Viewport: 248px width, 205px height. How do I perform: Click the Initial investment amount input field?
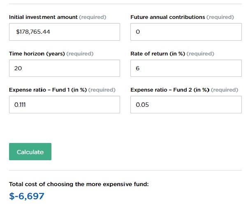tap(65, 32)
